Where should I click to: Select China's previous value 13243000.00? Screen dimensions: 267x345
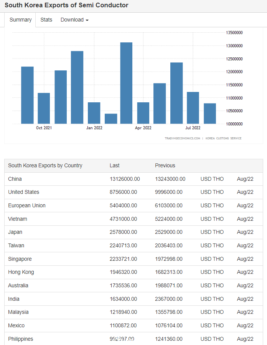[170, 179]
